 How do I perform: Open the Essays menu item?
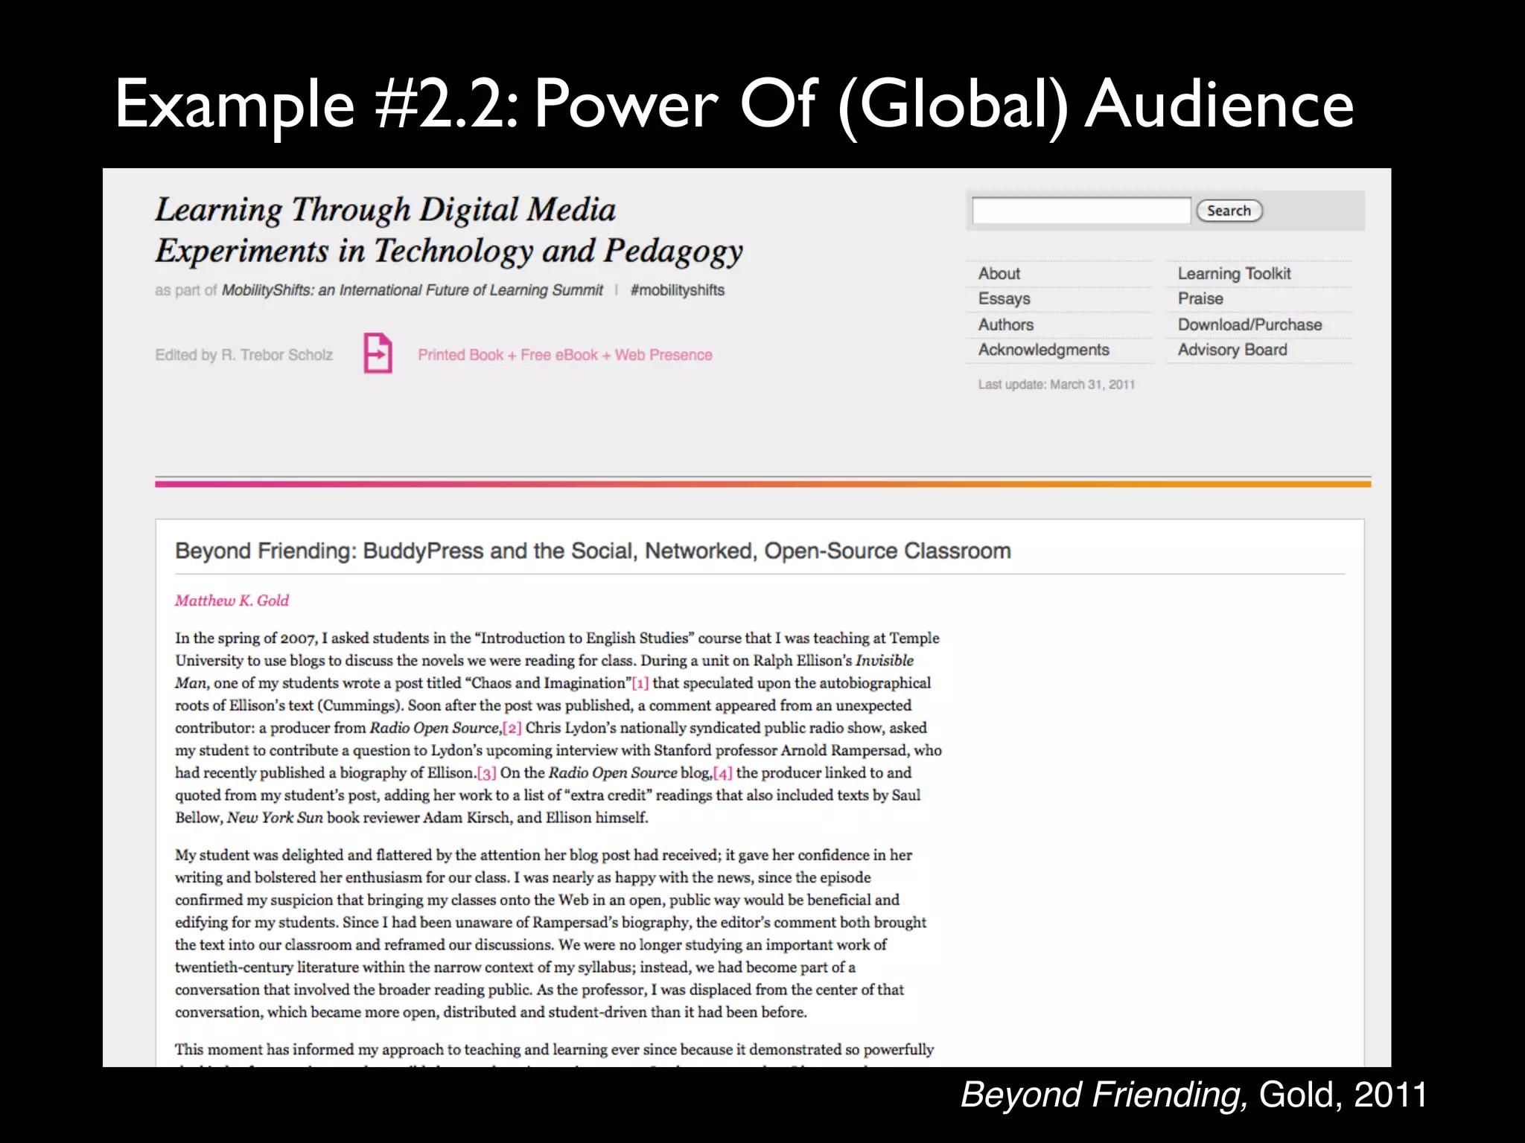pyautogui.click(x=1004, y=298)
